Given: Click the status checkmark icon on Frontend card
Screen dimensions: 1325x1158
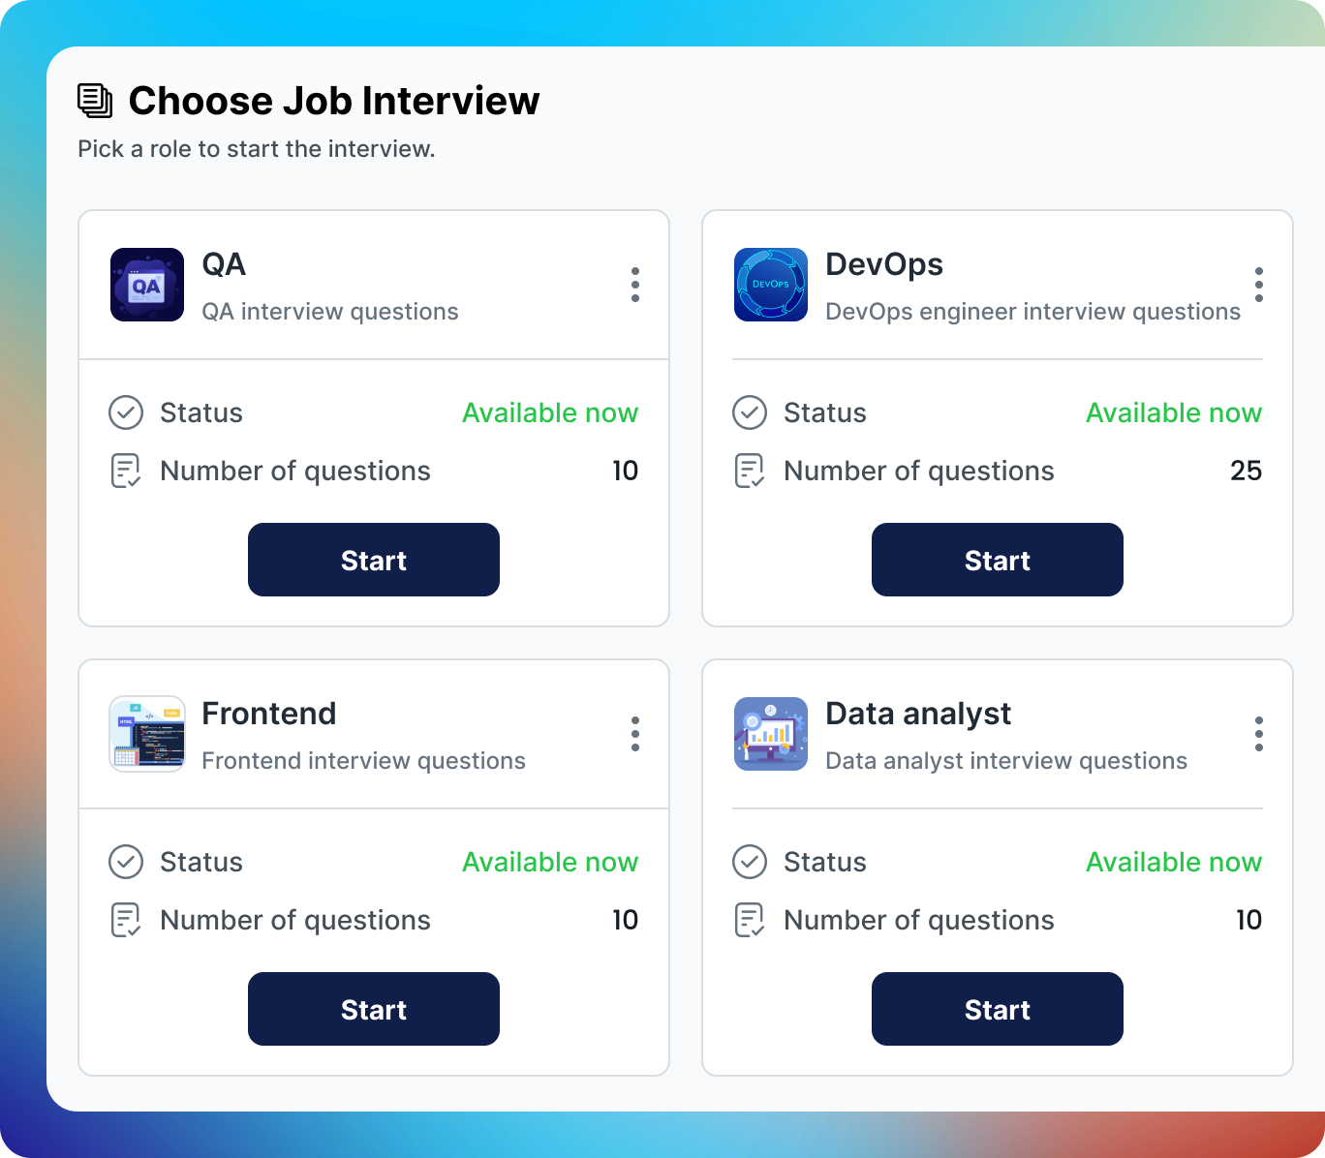Looking at the screenshot, I should tap(126, 862).
